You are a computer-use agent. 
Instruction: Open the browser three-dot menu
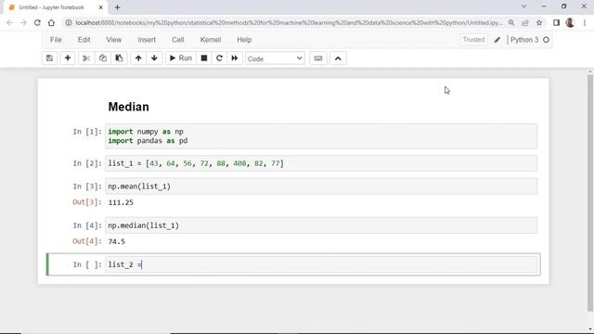[x=585, y=22]
